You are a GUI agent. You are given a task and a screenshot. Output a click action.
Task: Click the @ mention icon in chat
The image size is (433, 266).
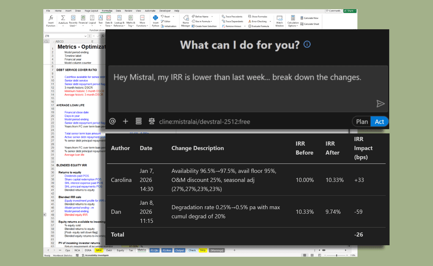tap(112, 122)
